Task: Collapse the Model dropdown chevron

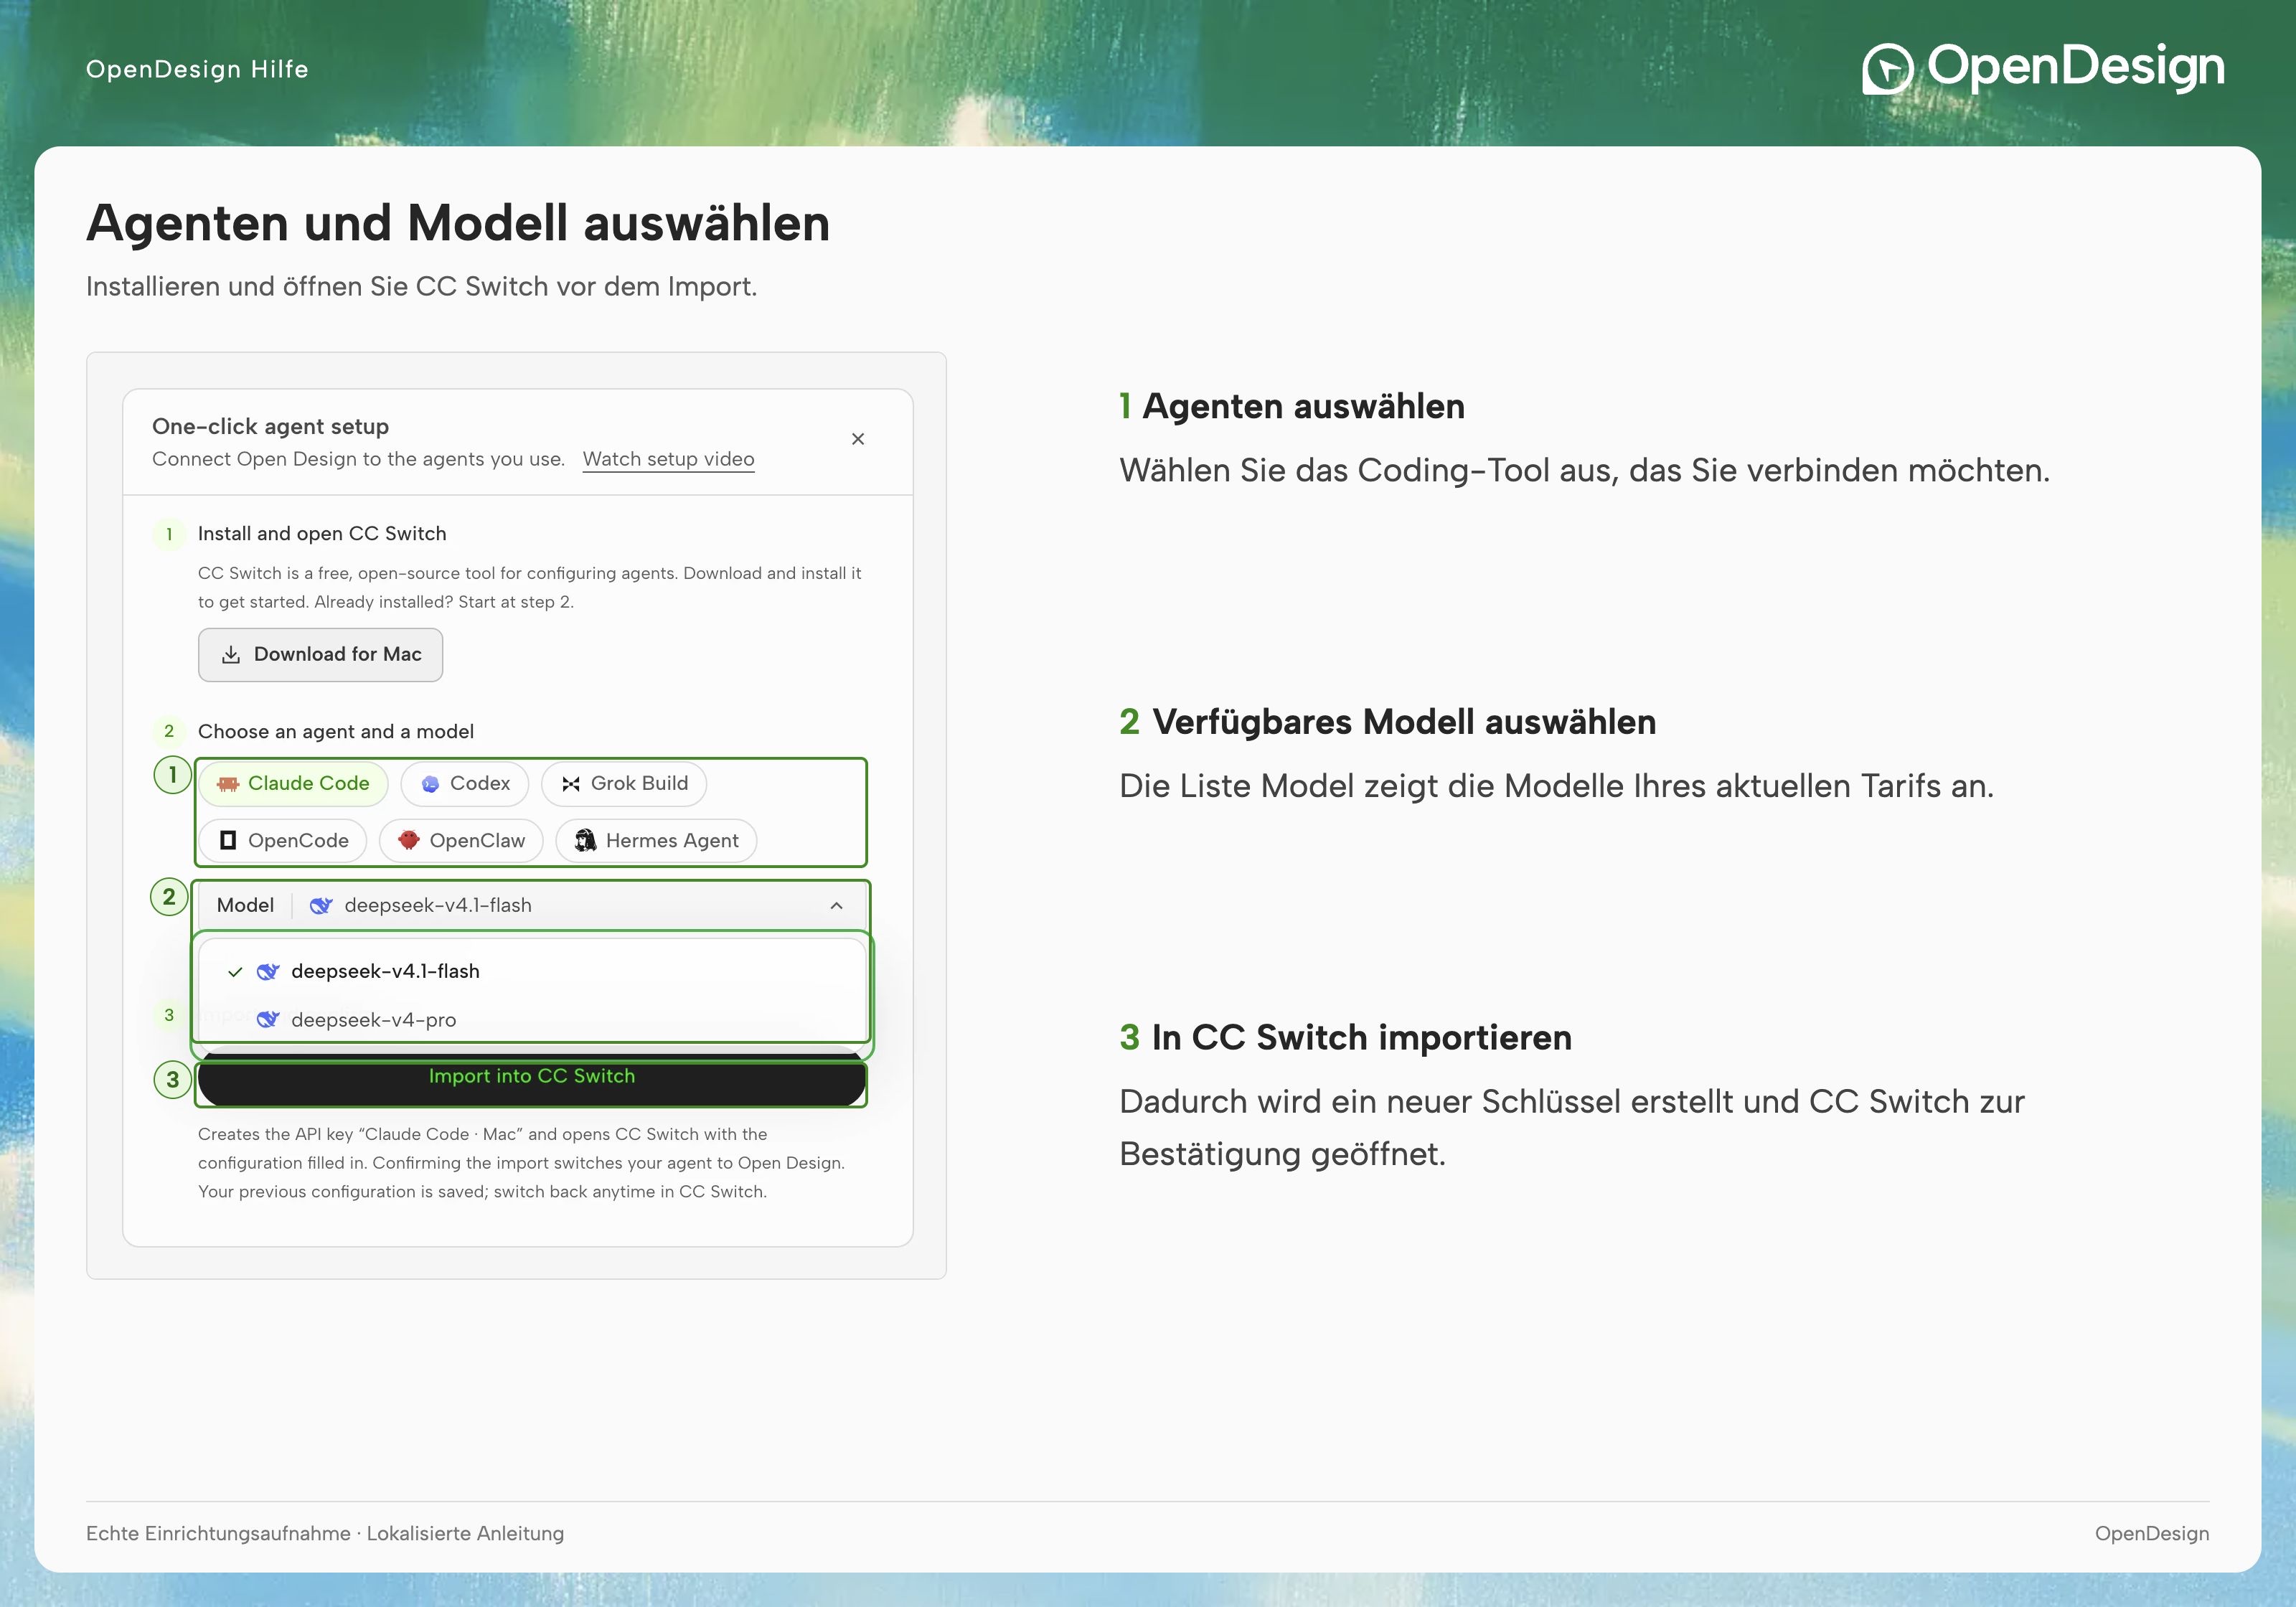Action: click(x=836, y=905)
